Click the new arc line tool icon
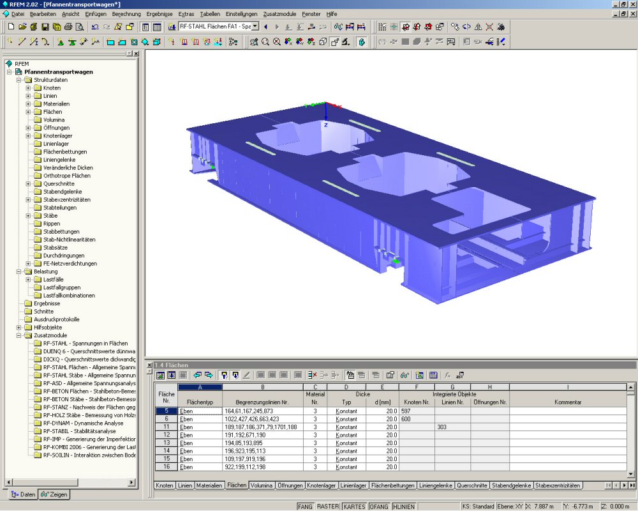Screen dimensions: 638x511 coord(45,42)
